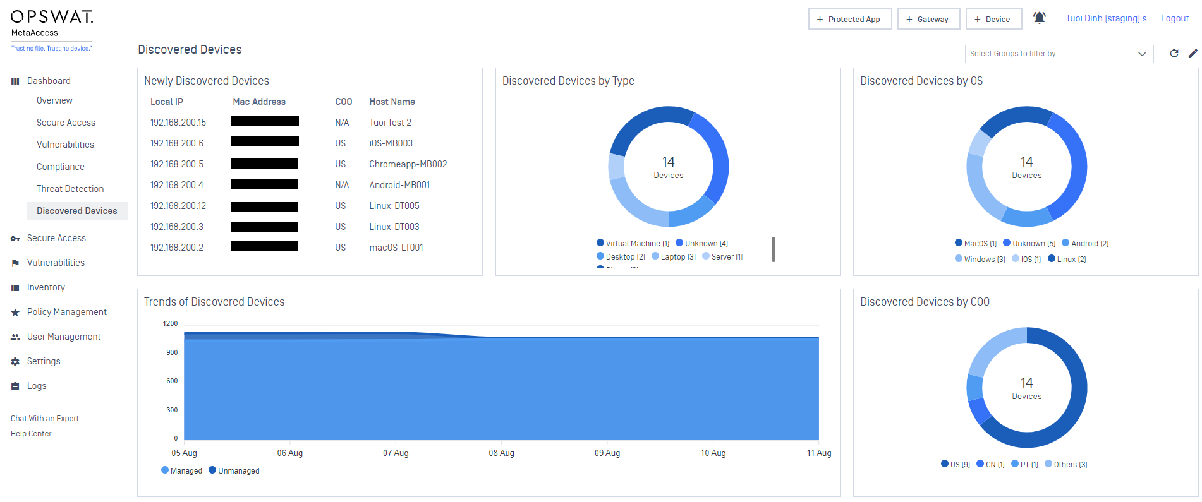Viewport: 1202px width, 502px height.
Task: Click the Local IP column header
Action: (167, 102)
